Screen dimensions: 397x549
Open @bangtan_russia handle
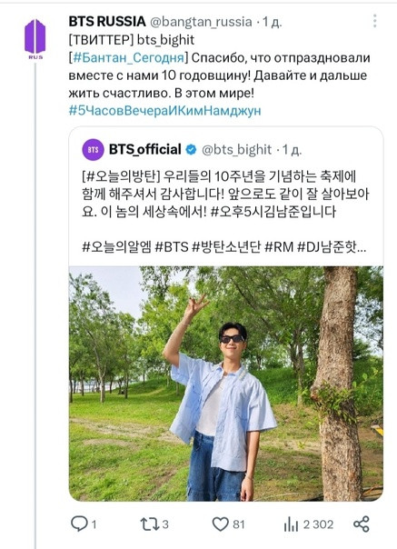pos(201,22)
